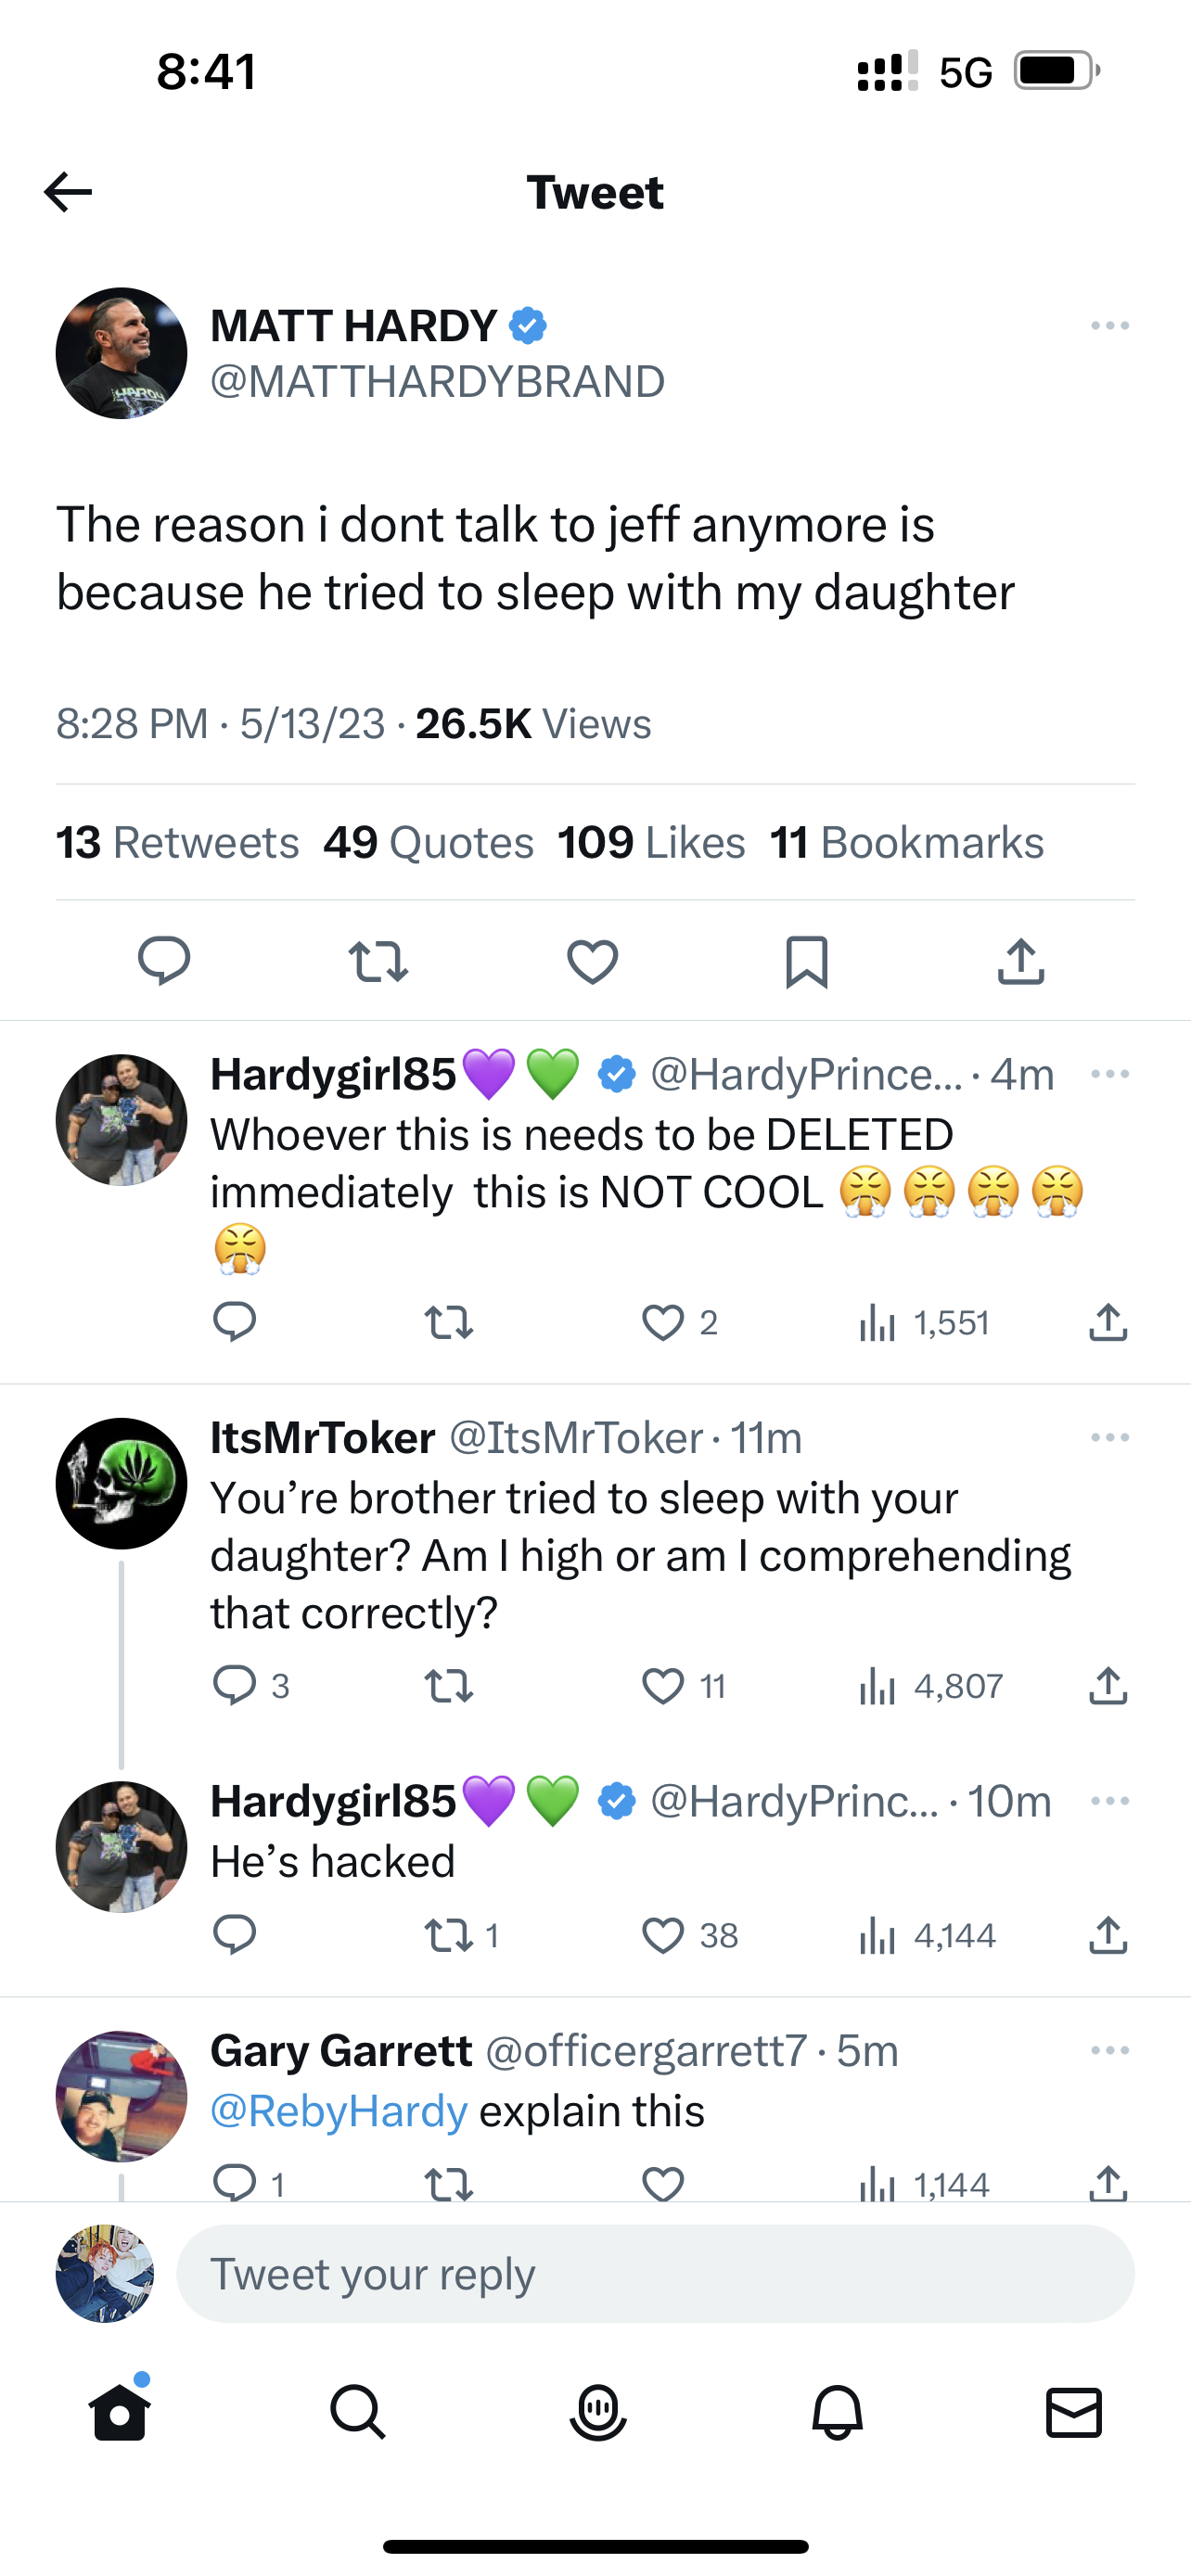Tap the back arrow
Screen dimensions: 1191x2576
click(68, 192)
